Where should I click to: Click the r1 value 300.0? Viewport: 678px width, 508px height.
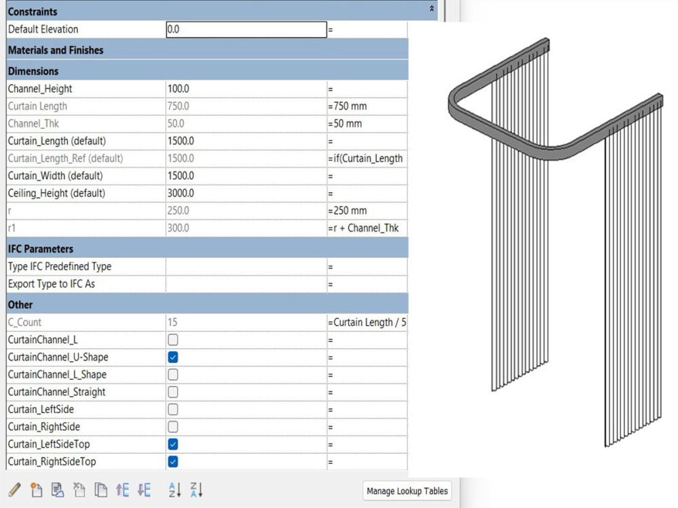click(x=178, y=228)
